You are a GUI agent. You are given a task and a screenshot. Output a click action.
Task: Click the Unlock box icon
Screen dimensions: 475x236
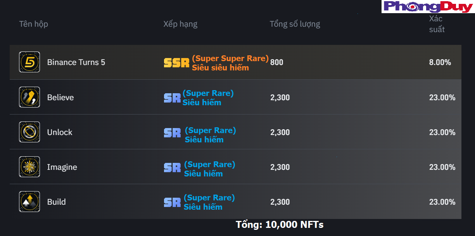coord(29,132)
